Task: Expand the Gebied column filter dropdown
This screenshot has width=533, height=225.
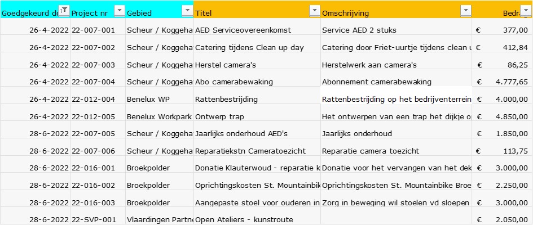Action: [x=187, y=11]
